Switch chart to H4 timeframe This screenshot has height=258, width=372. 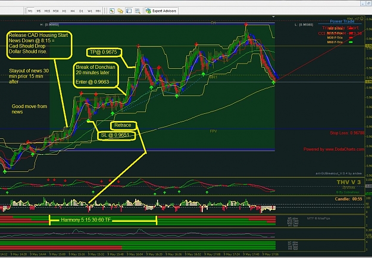(73, 11)
